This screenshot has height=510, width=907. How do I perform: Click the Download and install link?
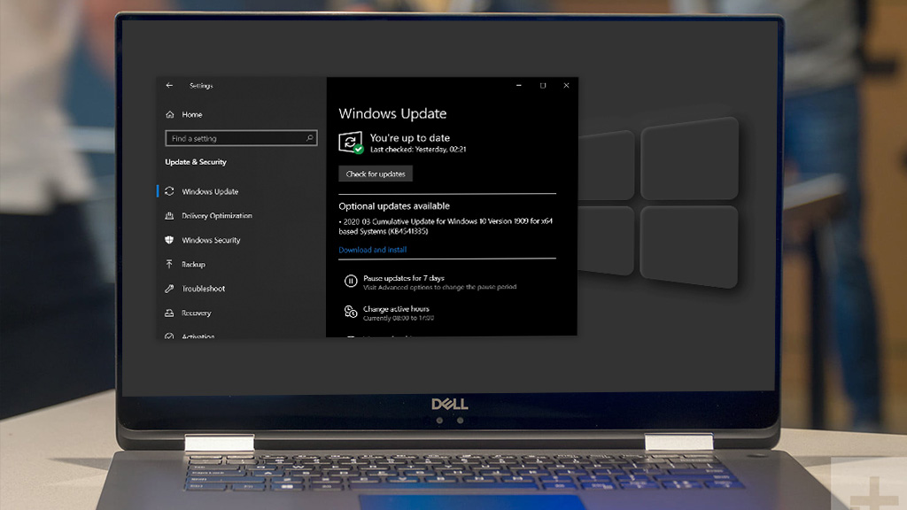click(x=373, y=250)
